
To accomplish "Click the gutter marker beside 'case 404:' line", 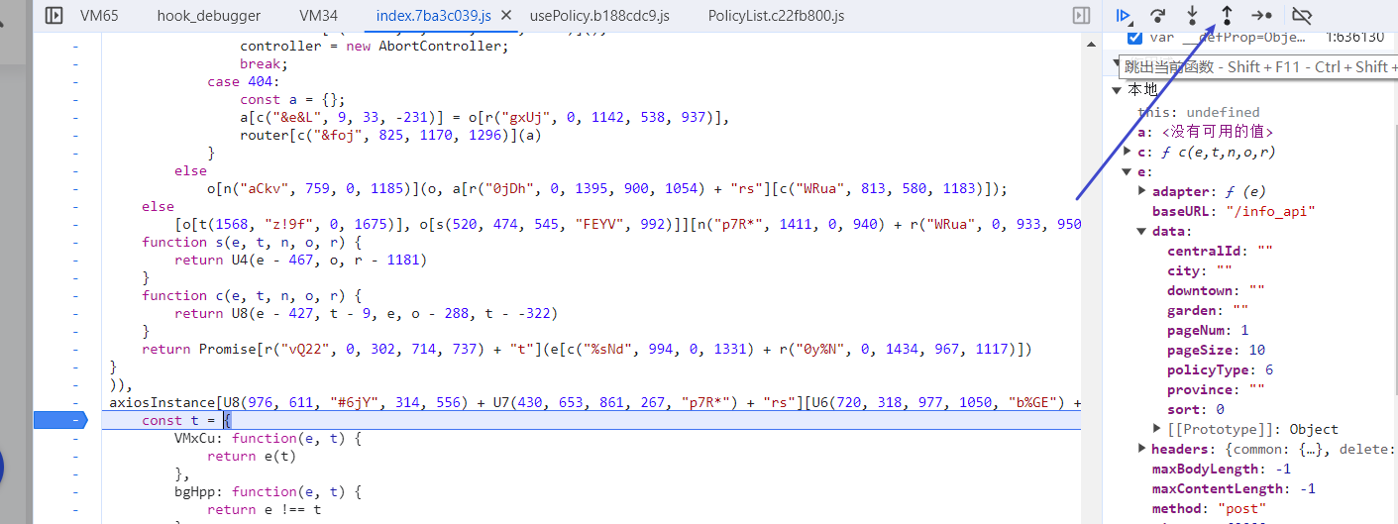I will [x=75, y=82].
